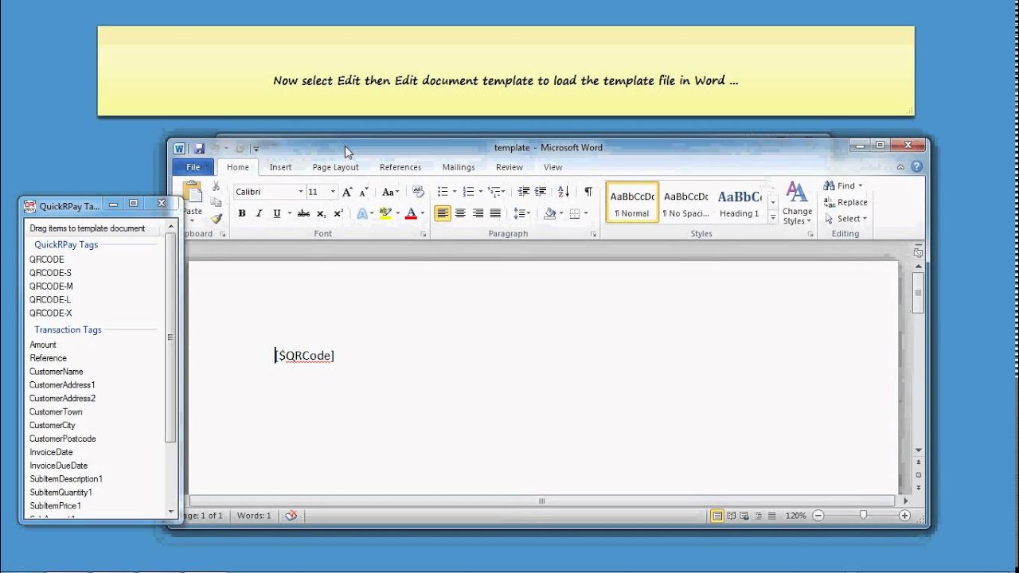Click the Text Effects glowing A icon
Image resolution: width=1019 pixels, height=573 pixels.
point(361,213)
